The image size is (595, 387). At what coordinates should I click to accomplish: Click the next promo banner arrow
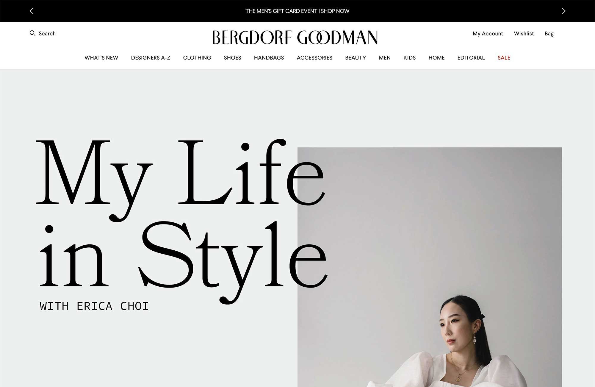(563, 11)
